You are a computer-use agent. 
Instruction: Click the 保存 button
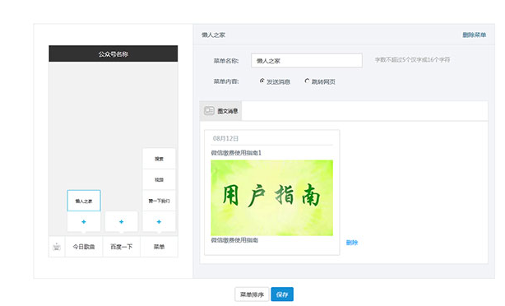(x=282, y=294)
